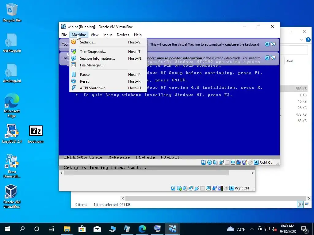
Task: Open the View menu
Action: pyautogui.click(x=94, y=35)
